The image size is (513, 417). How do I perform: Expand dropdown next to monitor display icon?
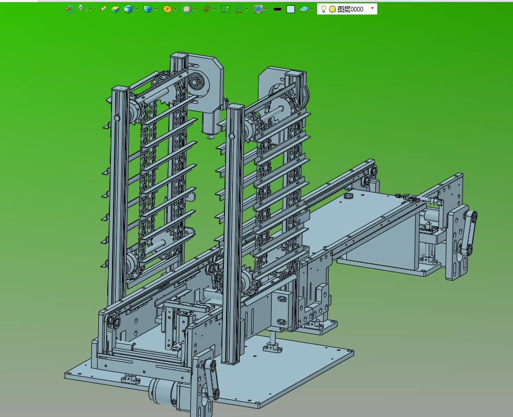(266, 9)
